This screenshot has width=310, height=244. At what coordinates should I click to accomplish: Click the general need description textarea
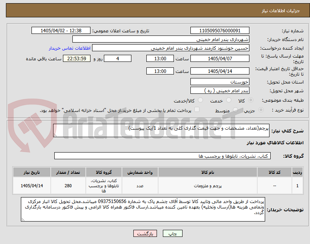(x=161, y=130)
